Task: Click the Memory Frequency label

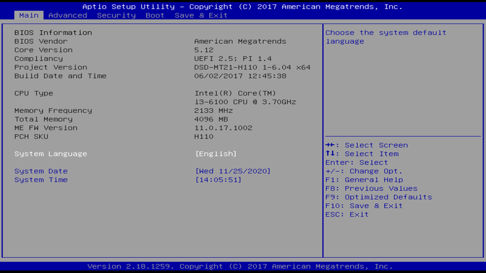Action: point(53,110)
